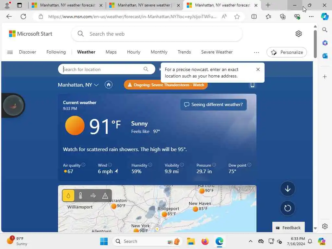332x249 pixels.
Task: Go to the Discover section
Action: tap(28, 52)
